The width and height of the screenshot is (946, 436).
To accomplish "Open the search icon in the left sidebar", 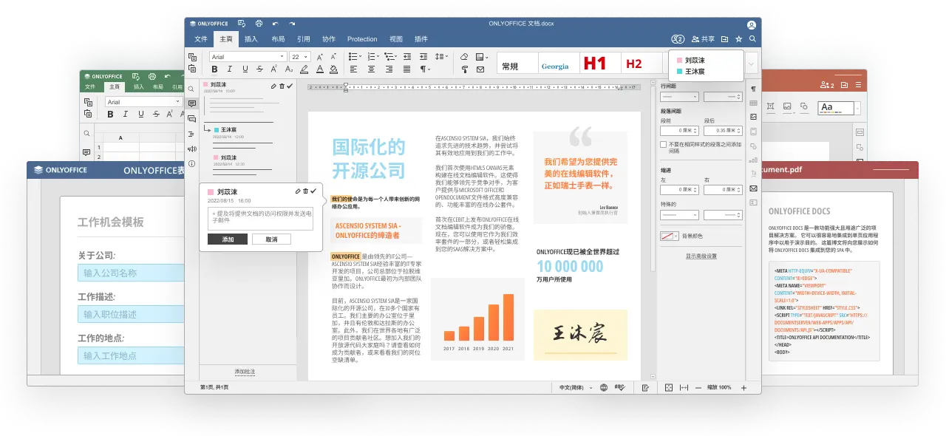I will tap(191, 89).
